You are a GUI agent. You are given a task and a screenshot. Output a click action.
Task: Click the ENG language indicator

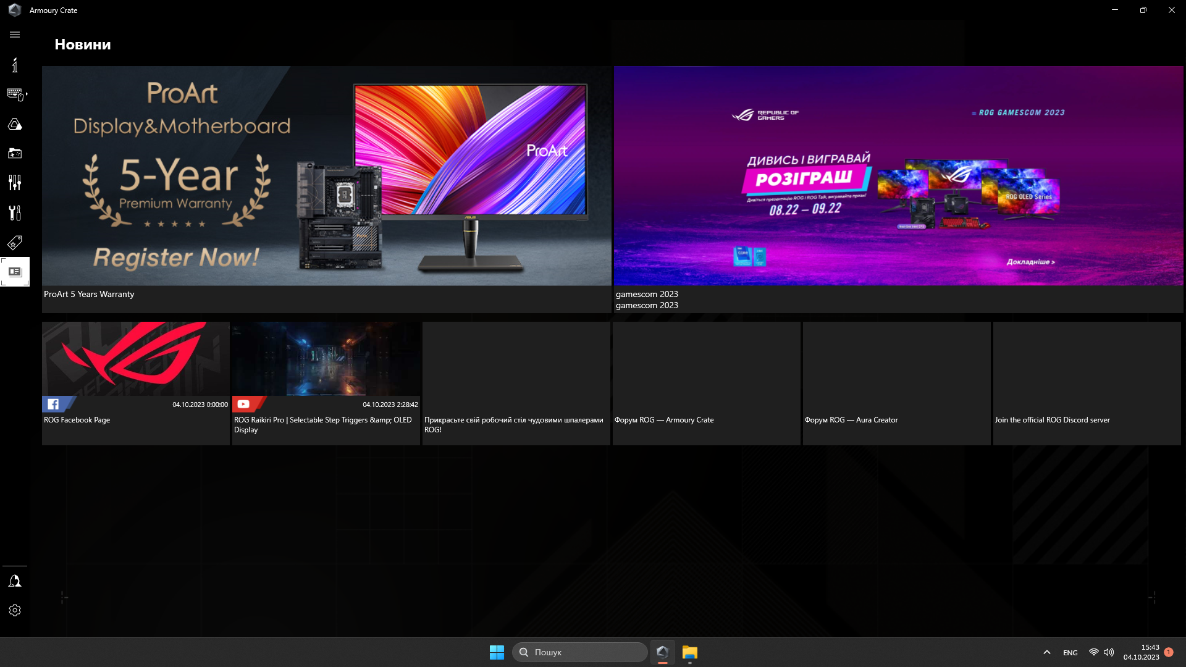(1070, 653)
